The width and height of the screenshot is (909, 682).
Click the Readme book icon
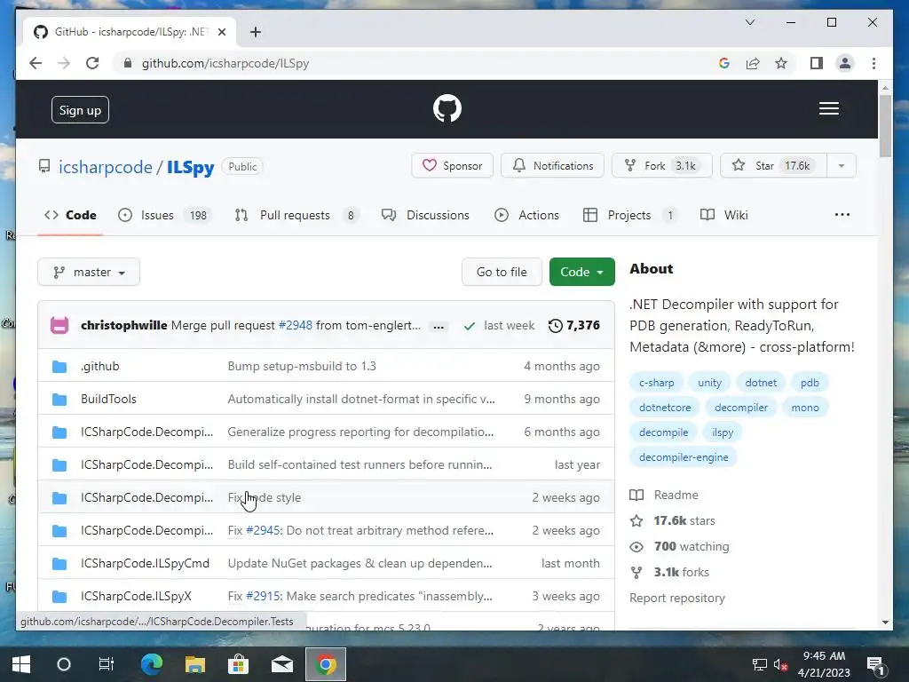click(636, 496)
